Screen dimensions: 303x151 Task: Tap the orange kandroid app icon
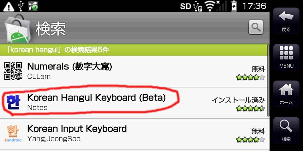click(x=13, y=133)
